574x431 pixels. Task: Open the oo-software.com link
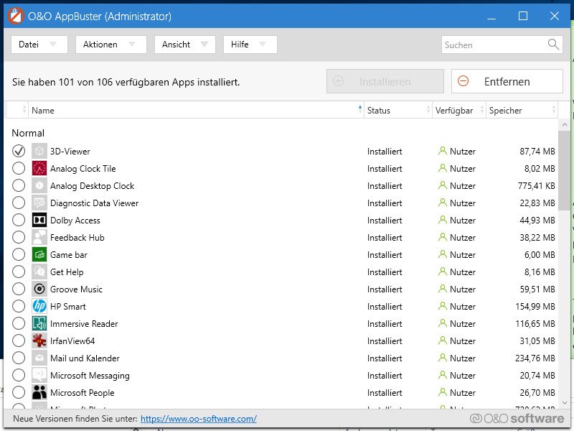coord(198,419)
